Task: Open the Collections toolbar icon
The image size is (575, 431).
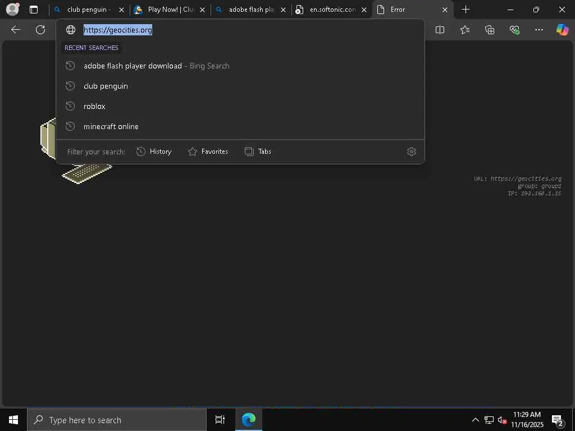Action: click(x=490, y=30)
